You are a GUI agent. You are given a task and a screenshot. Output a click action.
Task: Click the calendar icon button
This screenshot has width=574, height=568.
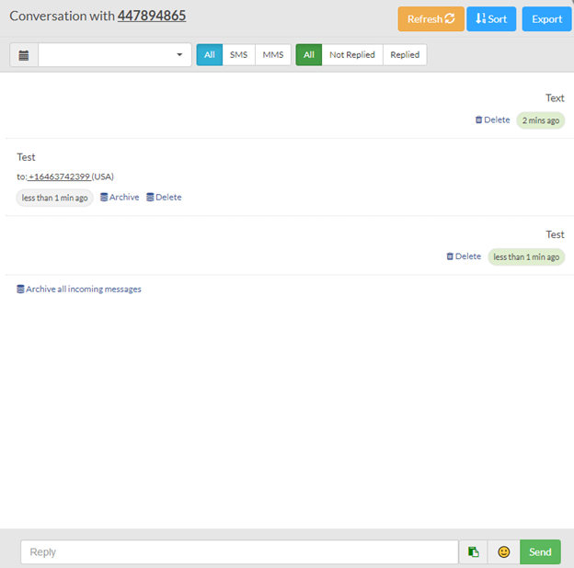(x=24, y=55)
